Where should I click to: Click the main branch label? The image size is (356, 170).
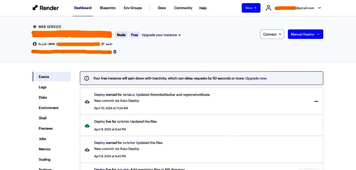[x=109, y=44]
